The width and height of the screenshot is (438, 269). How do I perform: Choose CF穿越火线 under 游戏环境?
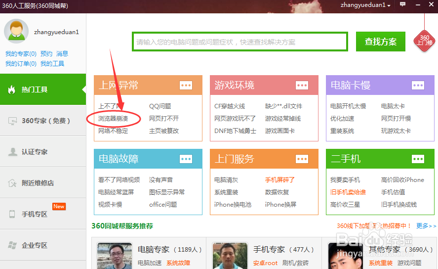[x=230, y=106]
